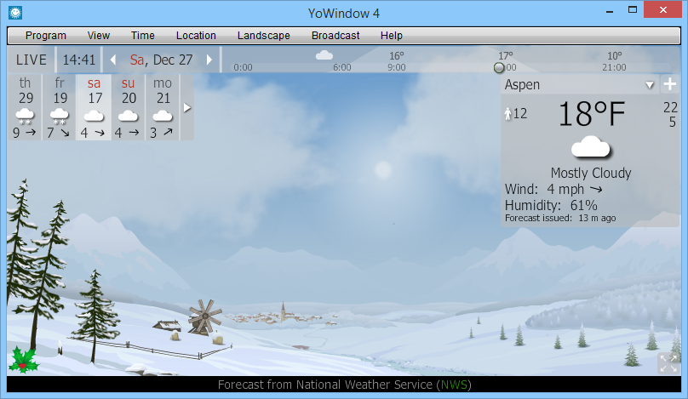Viewport: 688px width, 399px height.
Task: Select Thursday forecast with snow icon
Action: (x=25, y=107)
